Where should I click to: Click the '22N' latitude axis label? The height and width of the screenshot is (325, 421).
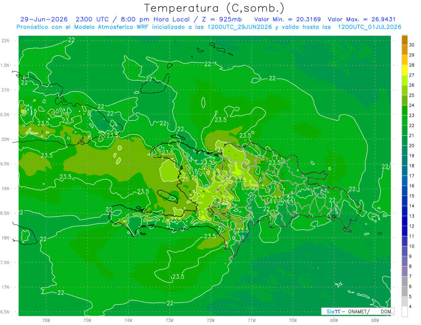pos(6,41)
